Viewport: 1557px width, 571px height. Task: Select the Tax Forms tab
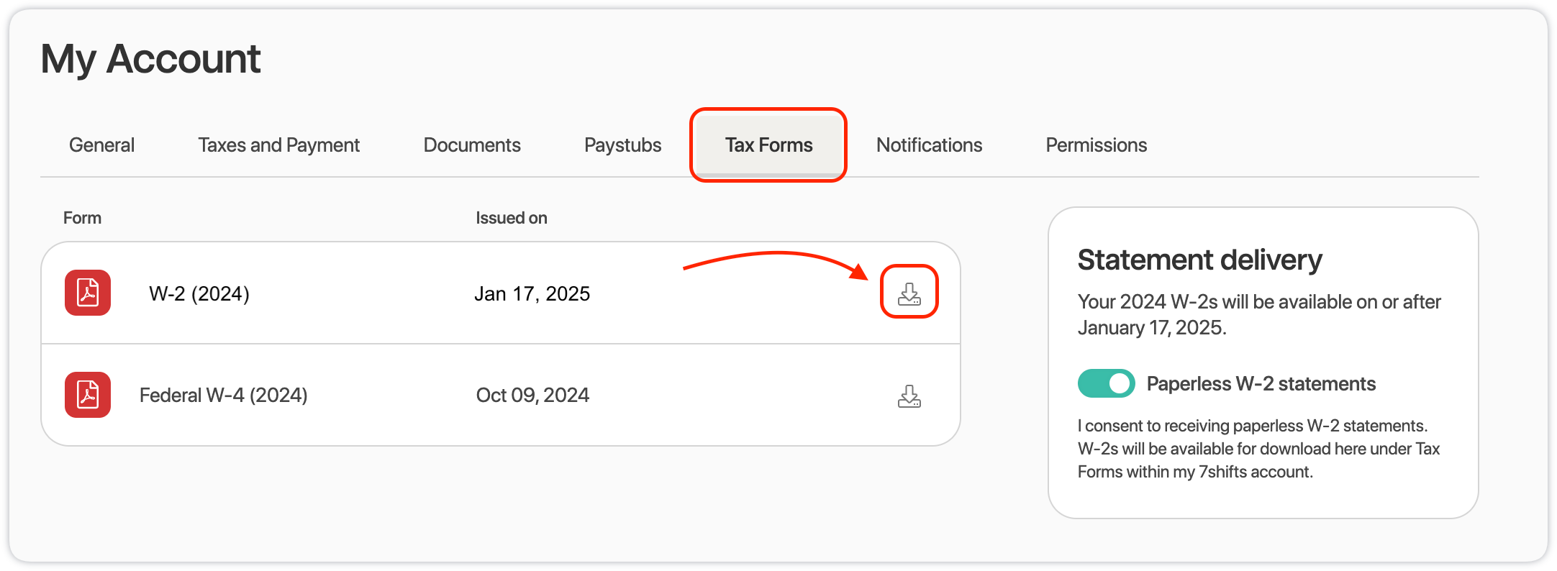tap(768, 145)
